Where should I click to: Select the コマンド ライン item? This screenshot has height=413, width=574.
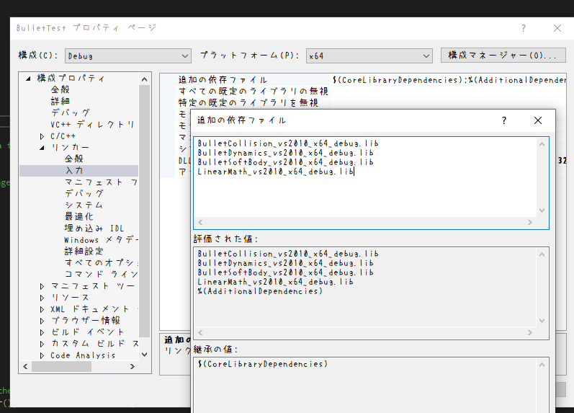click(101, 274)
